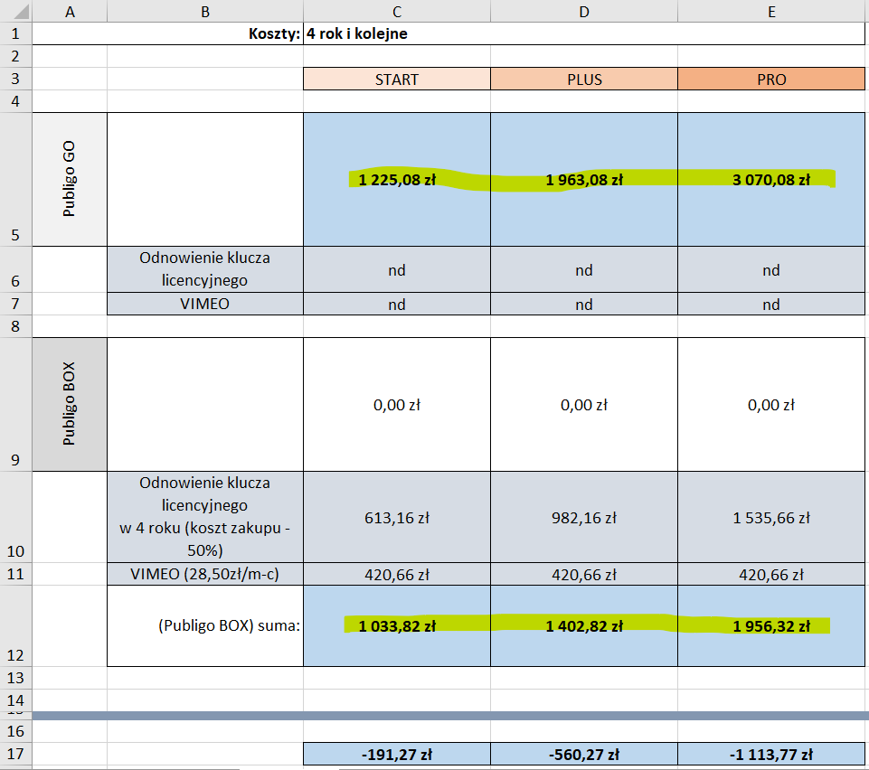
Task: Click the vertical "Publigo BOX" label cell
Action: 70,403
